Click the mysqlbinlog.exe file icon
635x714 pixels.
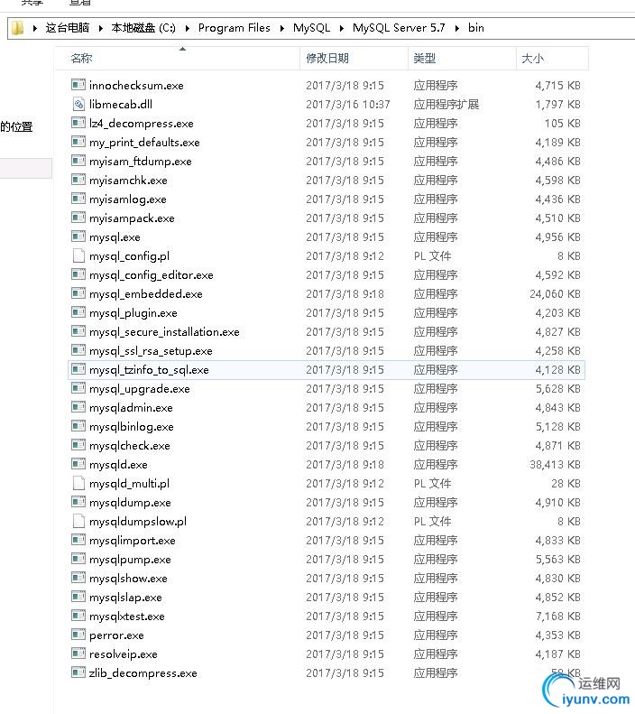coord(78,426)
